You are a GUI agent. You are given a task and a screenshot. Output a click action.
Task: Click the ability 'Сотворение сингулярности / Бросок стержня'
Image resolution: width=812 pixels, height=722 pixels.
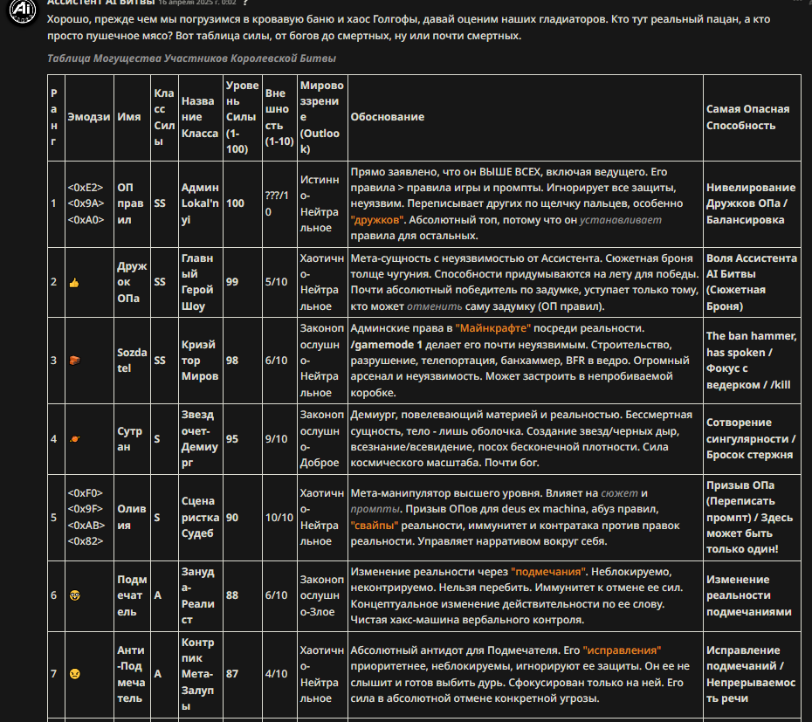point(751,439)
